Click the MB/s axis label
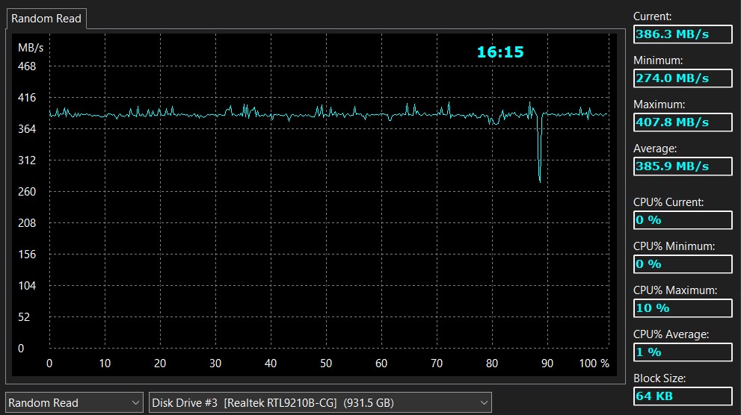Screen dimensions: 741x415 [x=31, y=48]
